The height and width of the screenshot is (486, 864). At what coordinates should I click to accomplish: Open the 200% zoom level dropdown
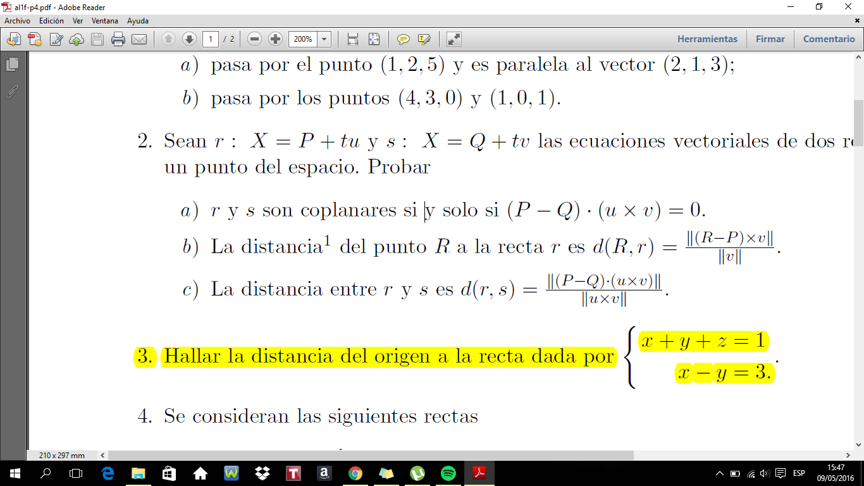[x=324, y=39]
